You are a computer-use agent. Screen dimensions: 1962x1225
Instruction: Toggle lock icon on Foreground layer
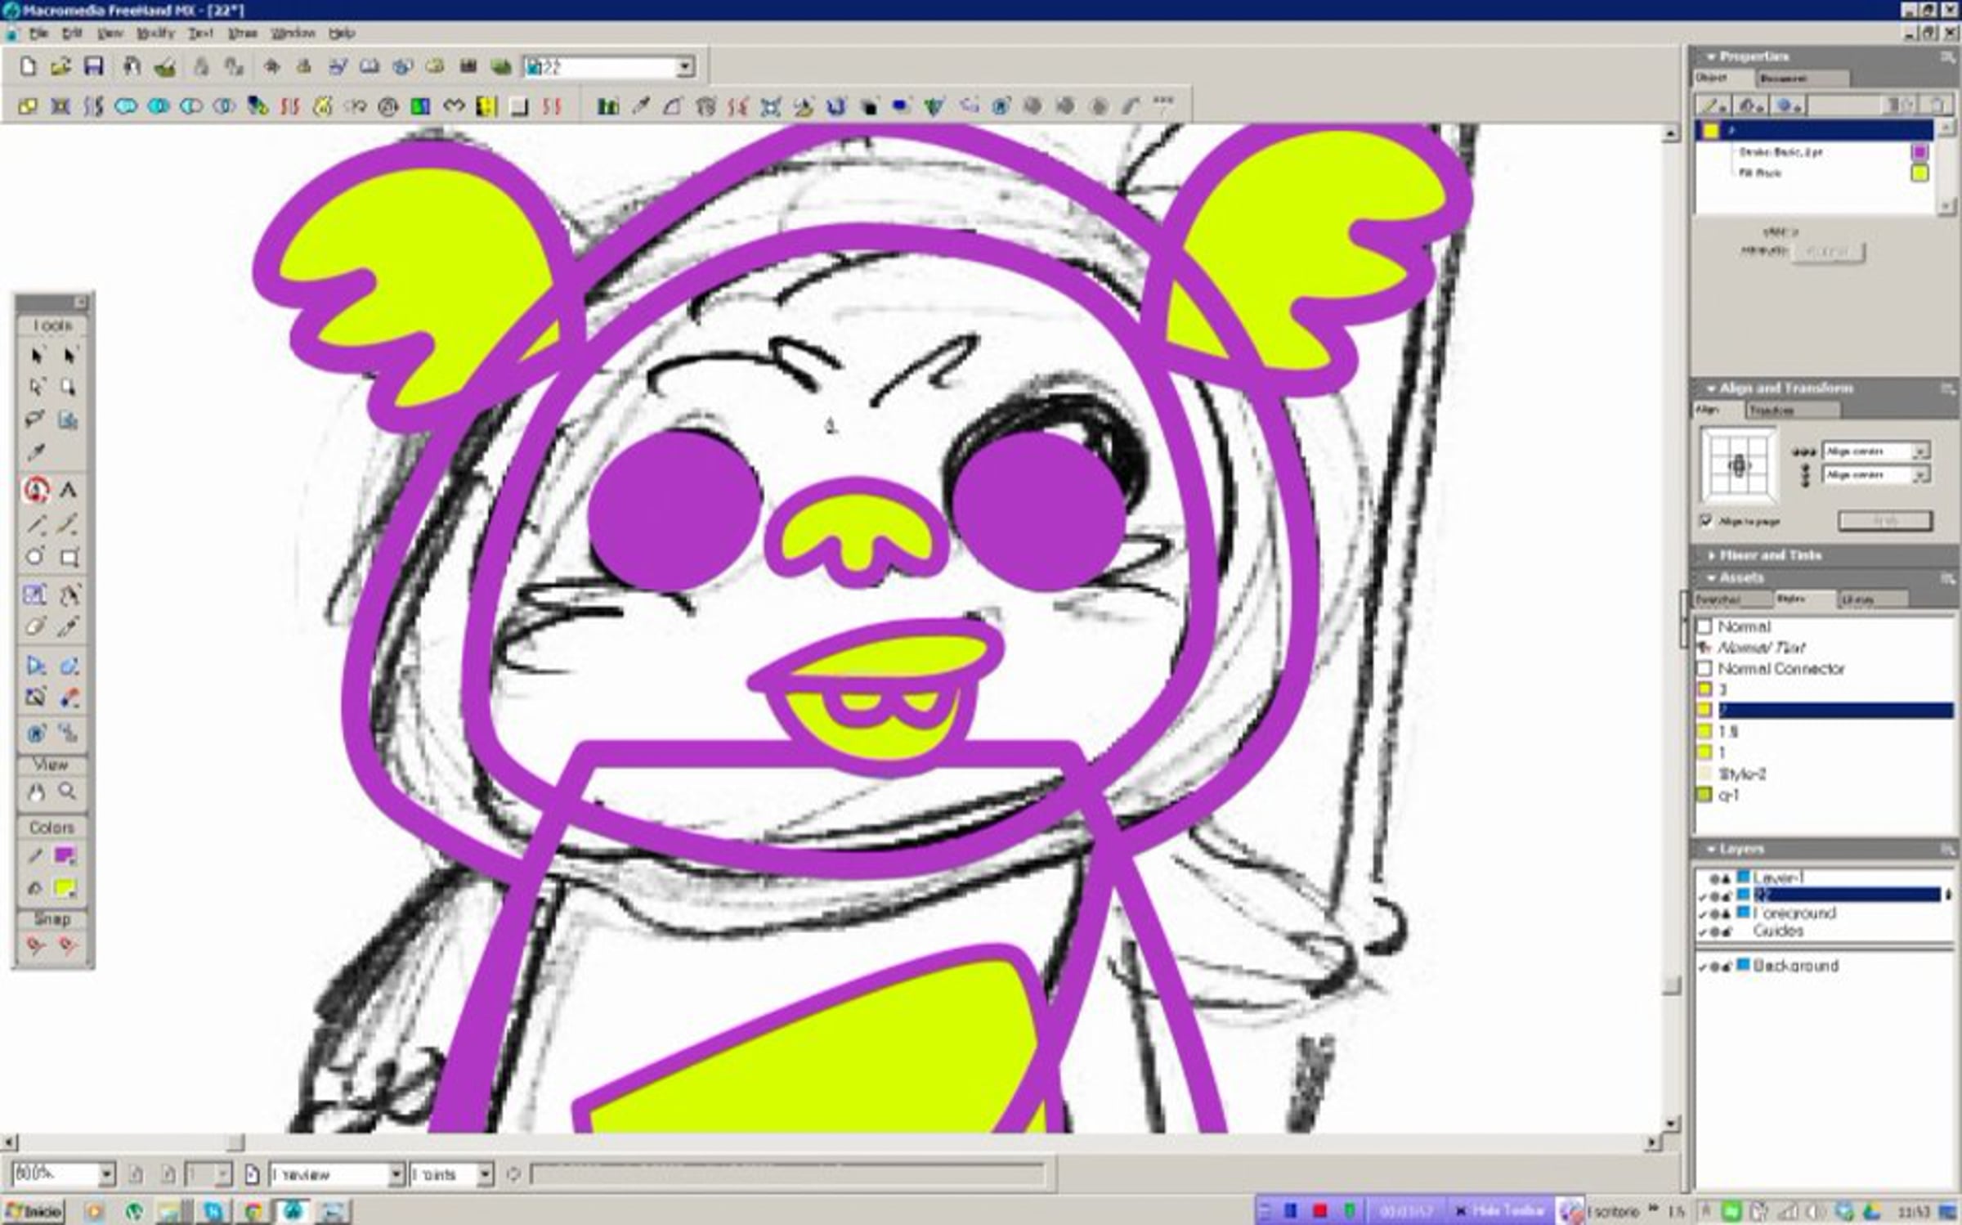pyautogui.click(x=1727, y=913)
